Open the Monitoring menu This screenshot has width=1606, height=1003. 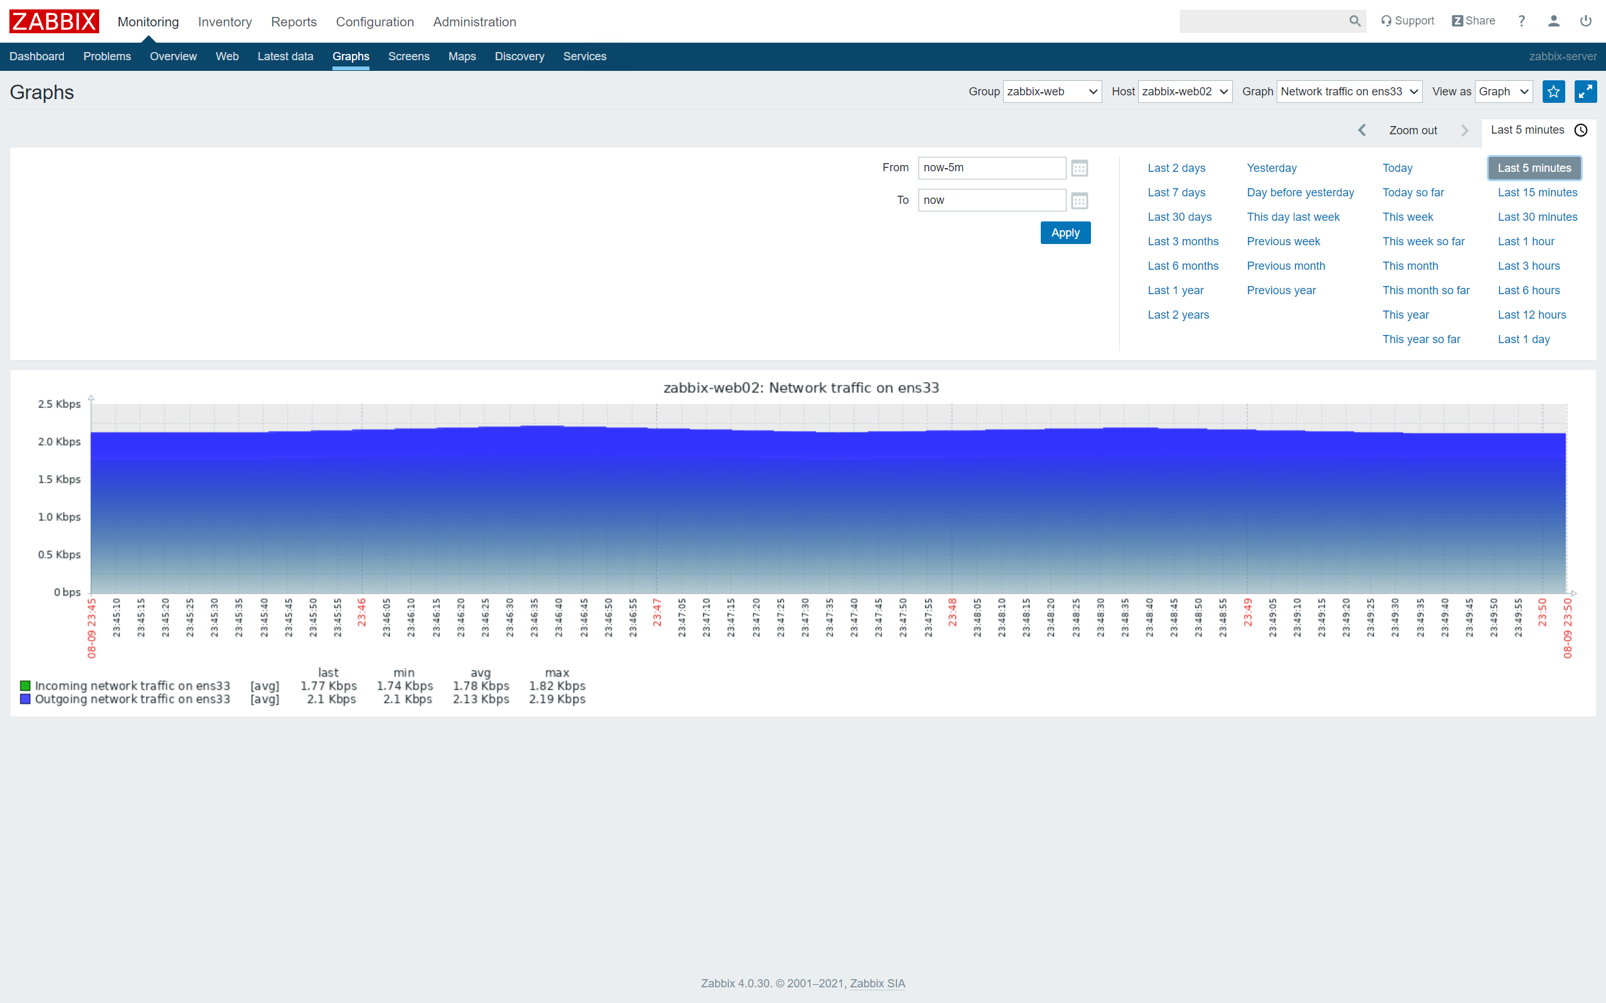(x=148, y=22)
